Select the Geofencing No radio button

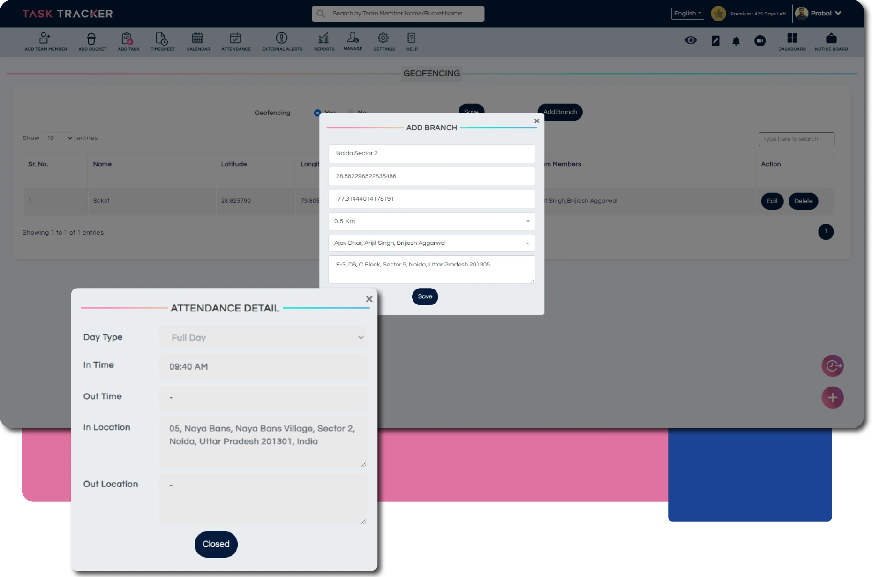[x=351, y=113]
